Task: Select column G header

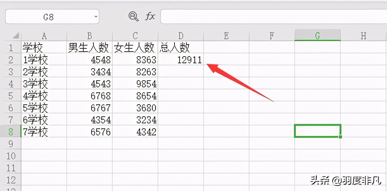Action: (x=317, y=36)
